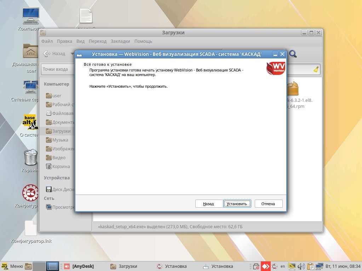This screenshot has height=271, width=362.
Task: Open the Помощь menu
Action: coord(143,41)
